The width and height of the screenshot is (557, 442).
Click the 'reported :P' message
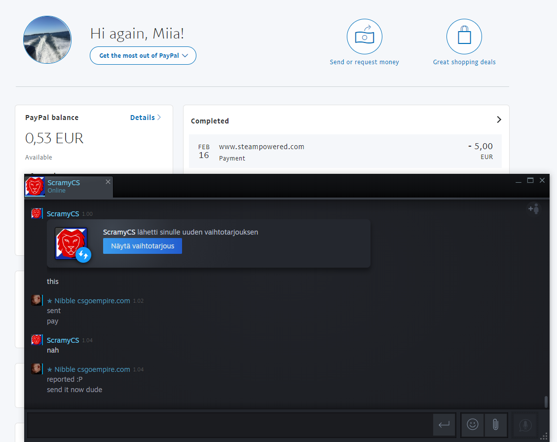tap(65, 379)
